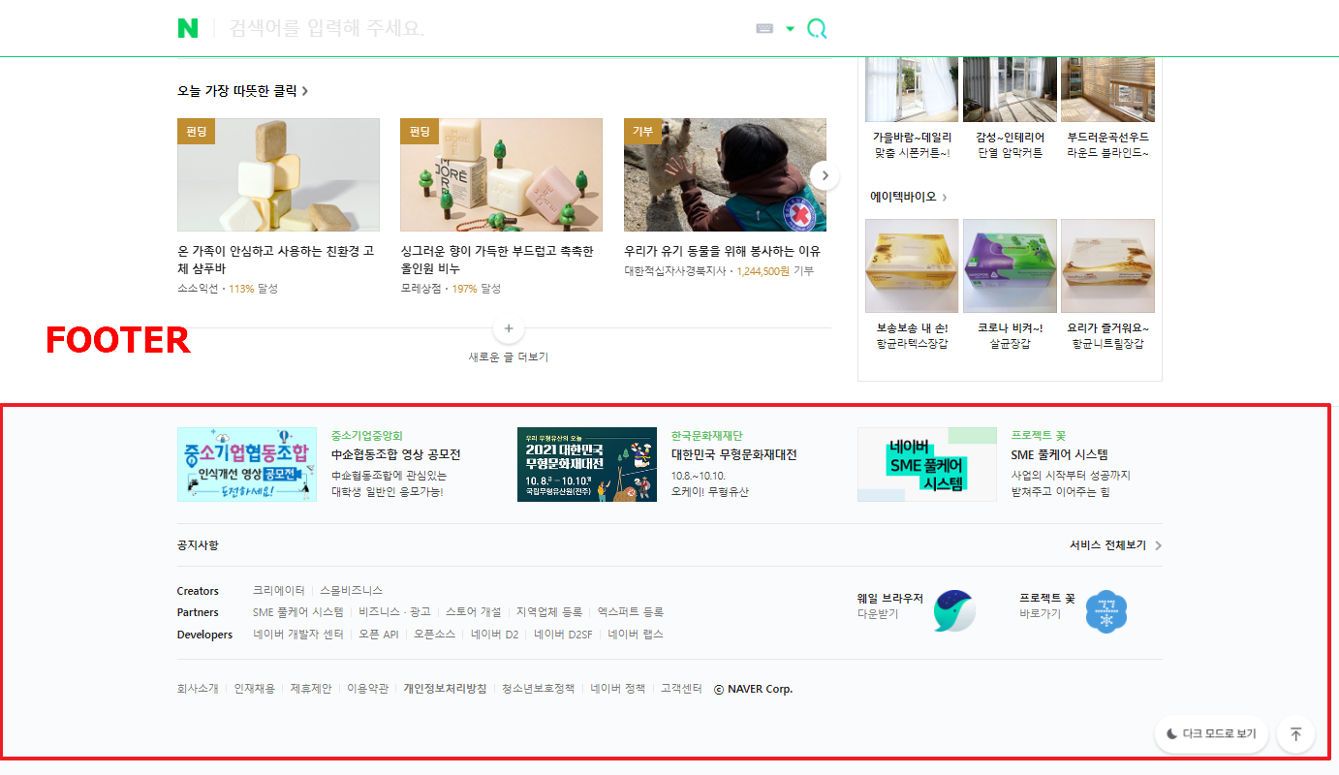Click the carousel right arrow next to feed cards
The width and height of the screenshot is (1339, 775).
pyautogui.click(x=825, y=174)
